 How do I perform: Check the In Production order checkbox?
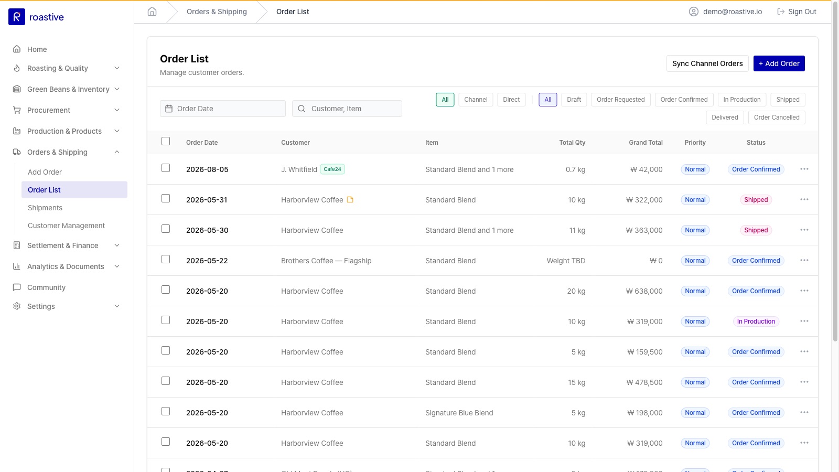pos(166,320)
